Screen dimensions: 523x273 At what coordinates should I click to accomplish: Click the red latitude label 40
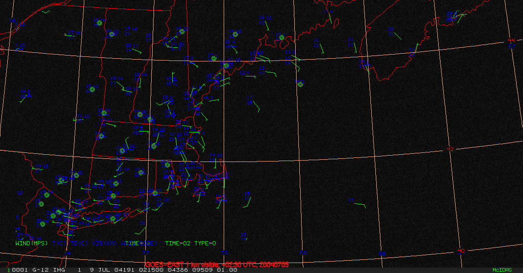click(461, 251)
